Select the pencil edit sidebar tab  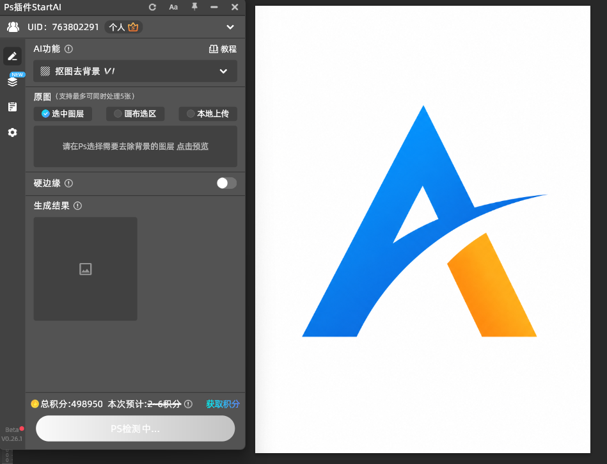(12, 56)
